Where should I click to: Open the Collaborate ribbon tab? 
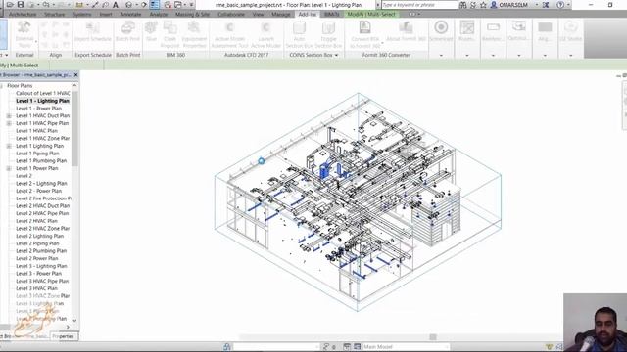click(x=231, y=14)
